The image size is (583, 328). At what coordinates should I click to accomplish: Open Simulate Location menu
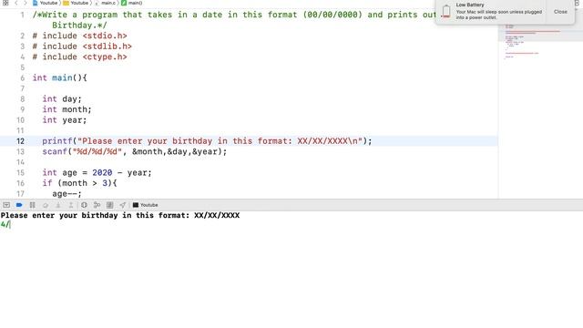pos(122,205)
